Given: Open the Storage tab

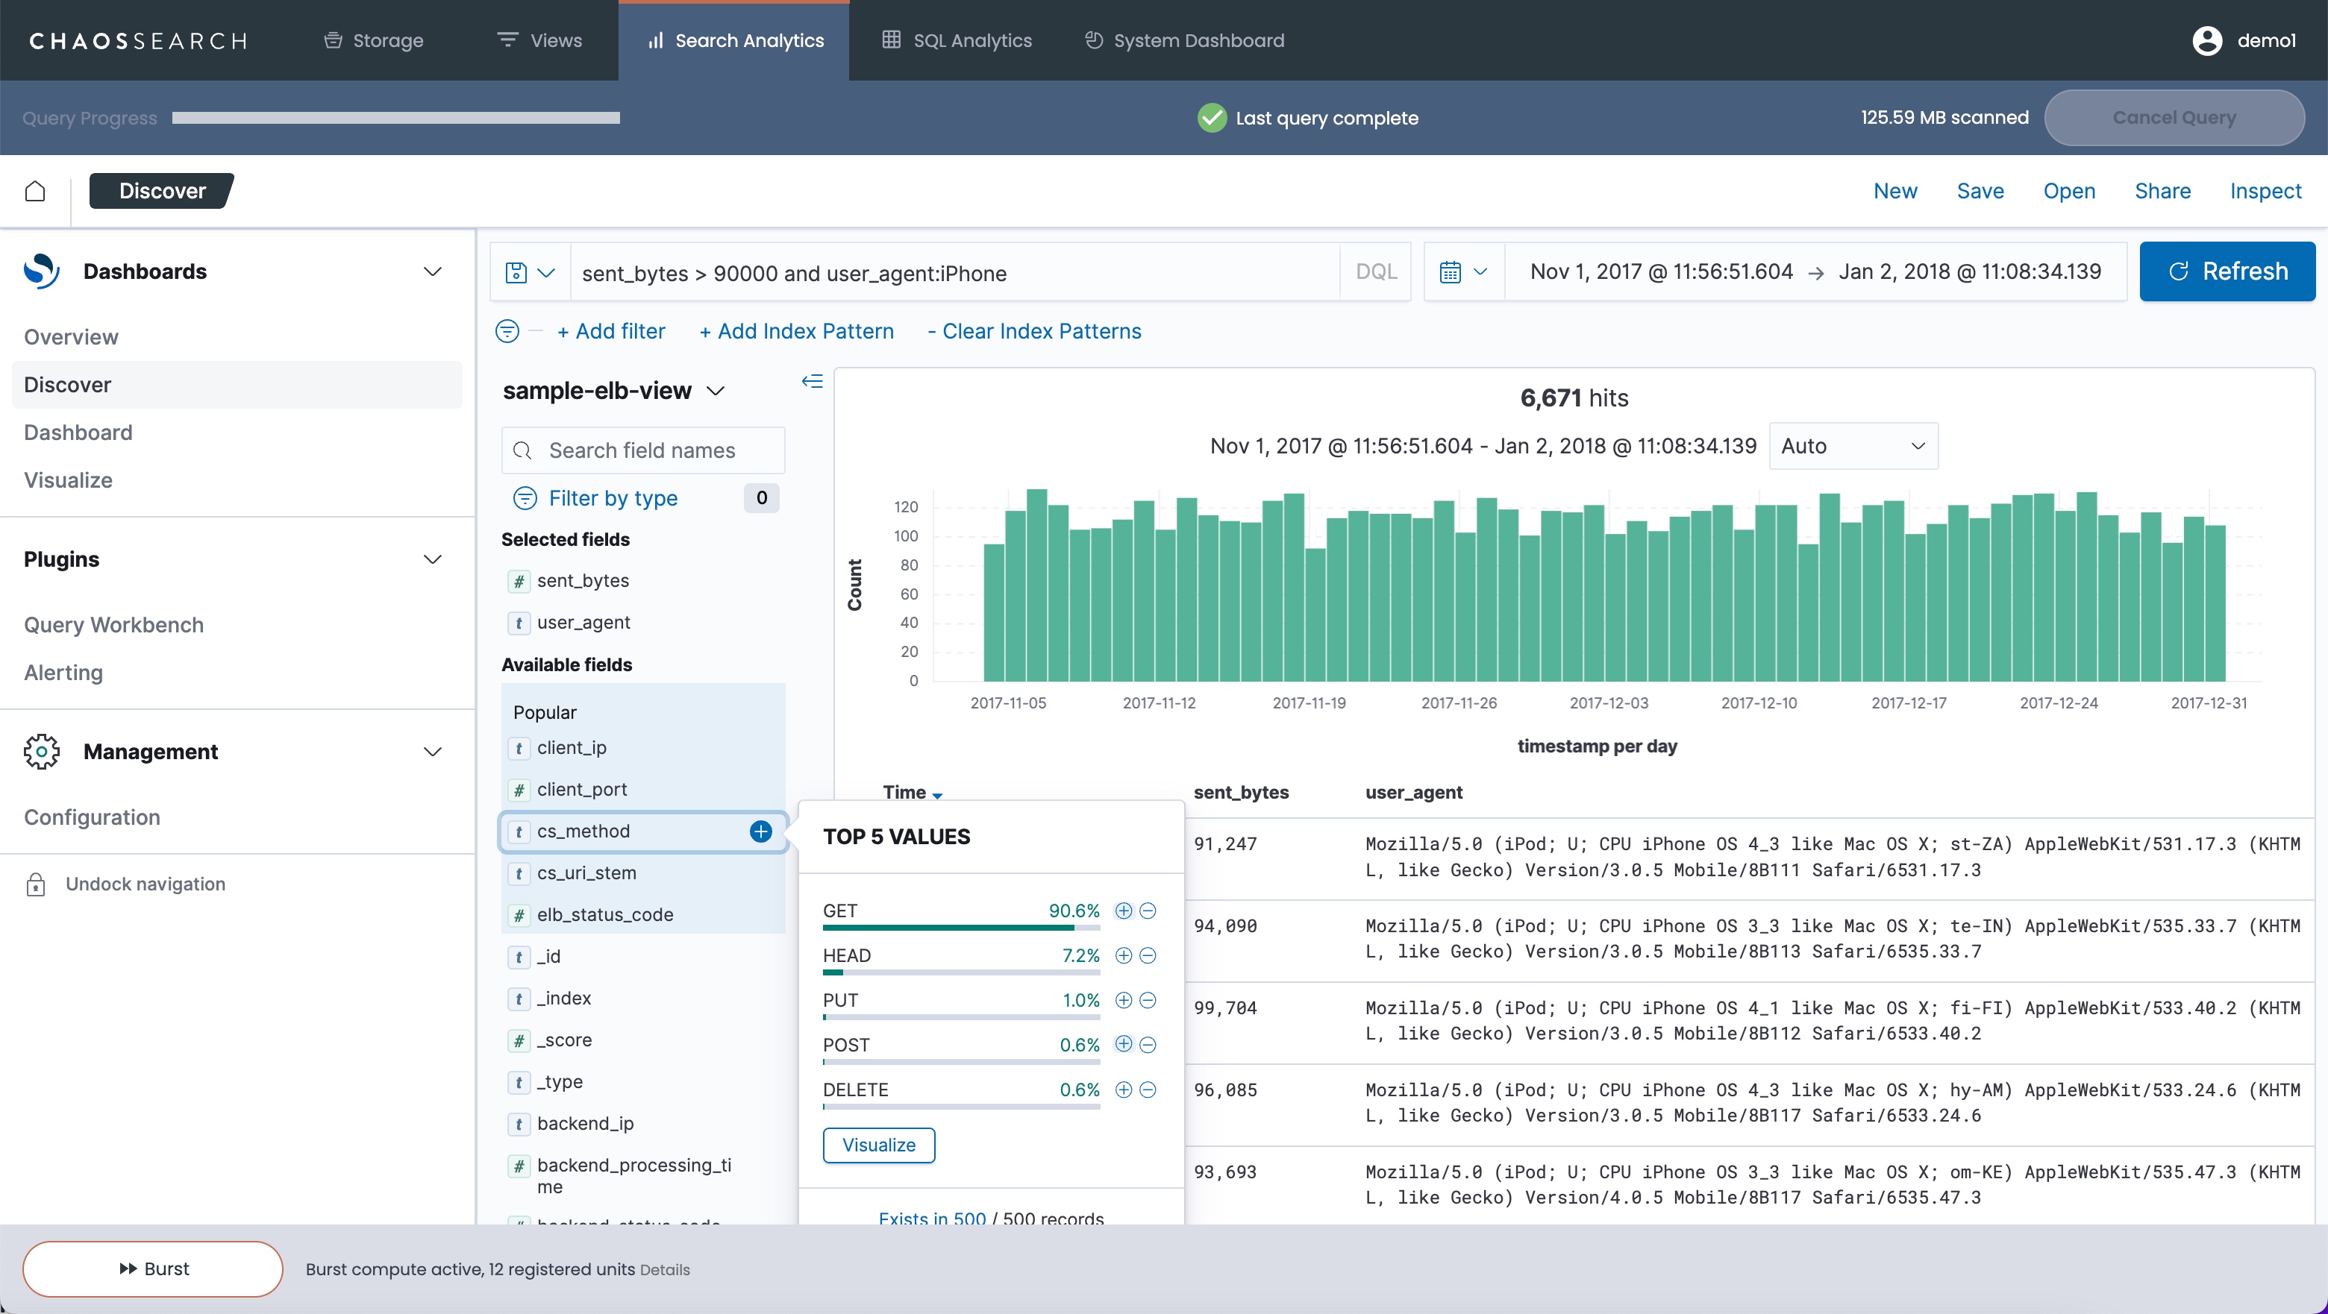Looking at the screenshot, I should [373, 40].
